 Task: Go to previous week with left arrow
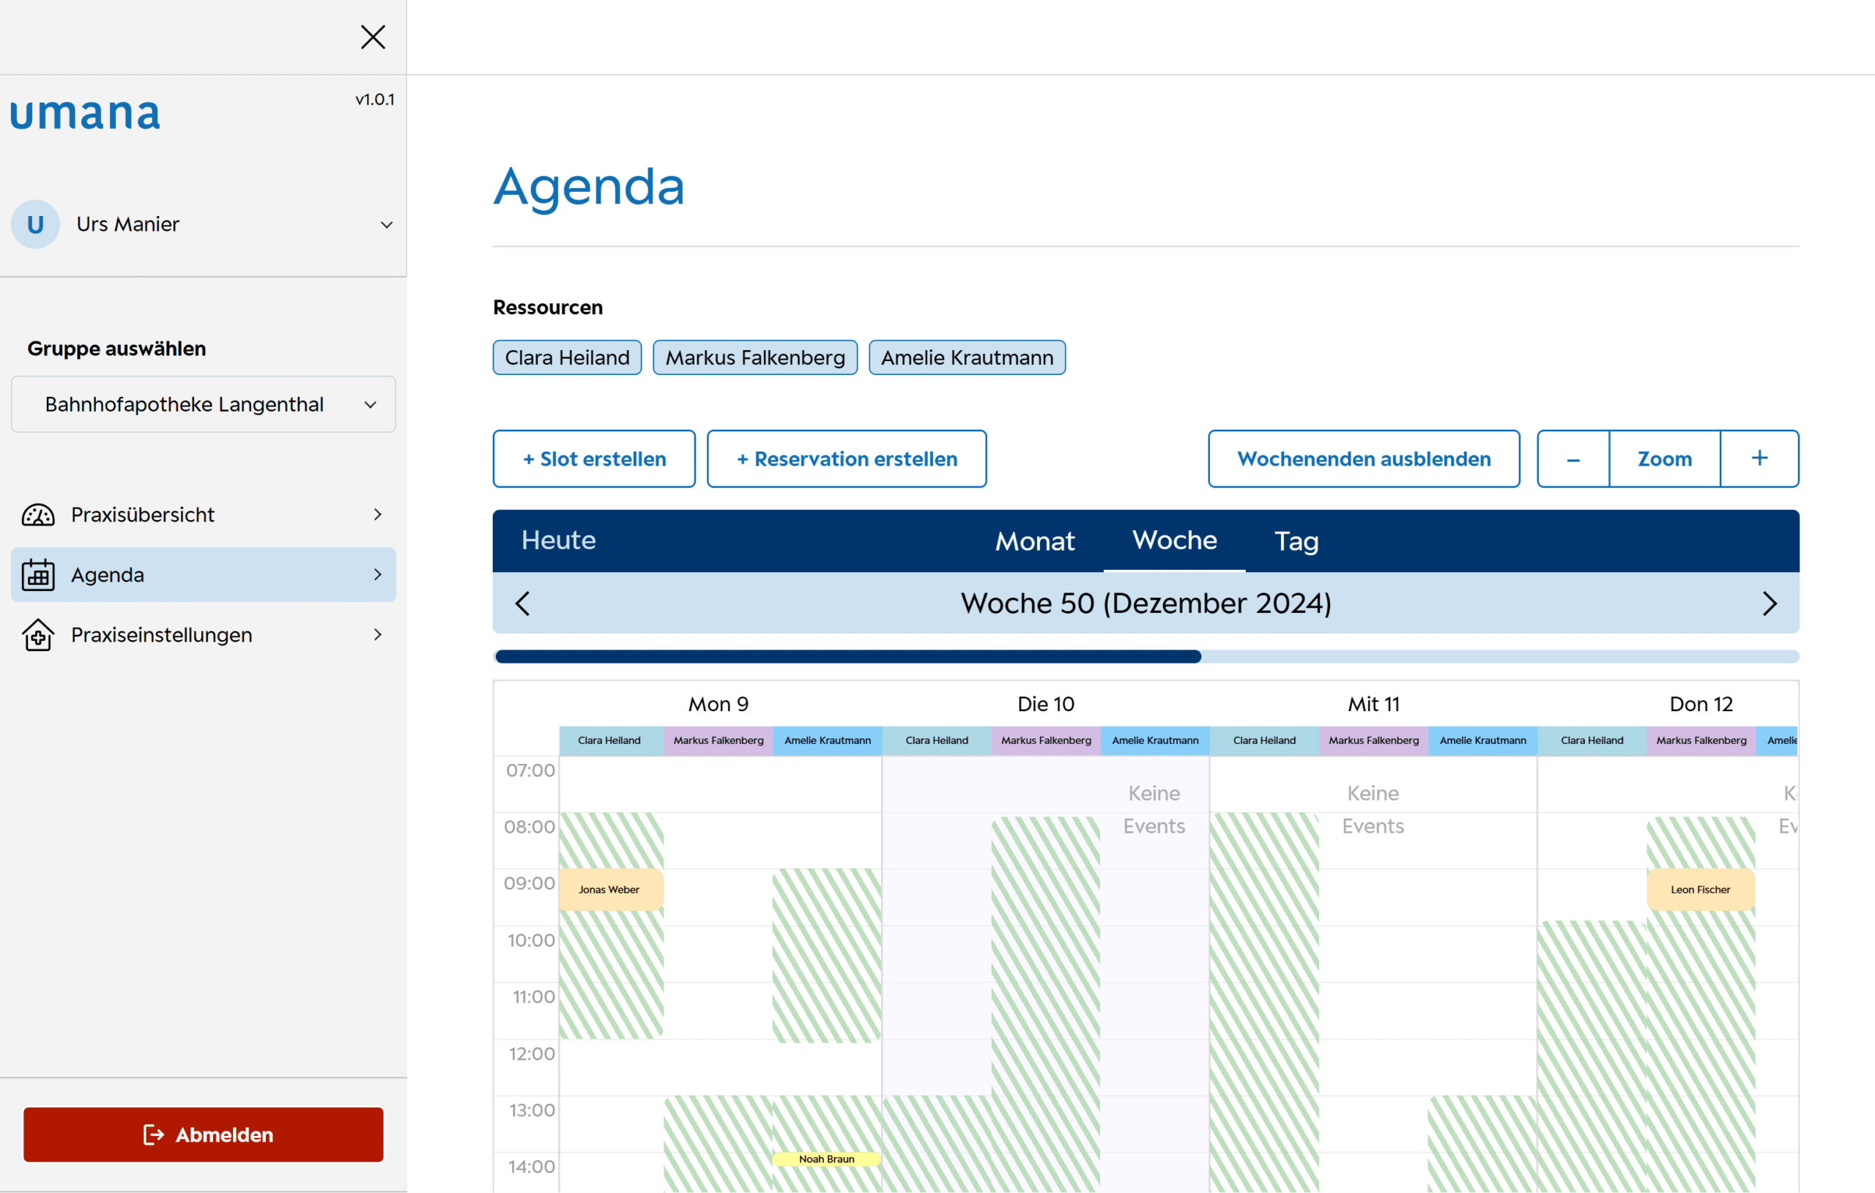(x=523, y=603)
